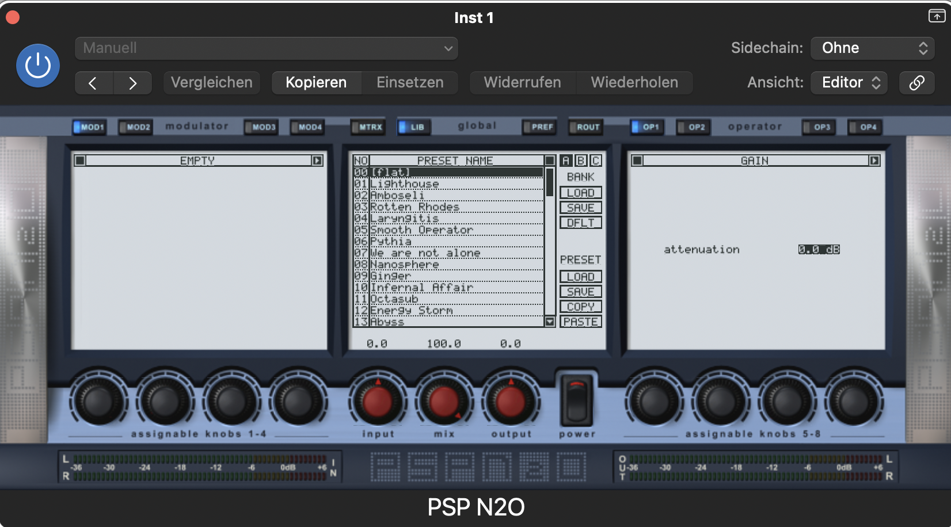Click BANK SAVE button
This screenshot has height=527, width=951.
click(581, 208)
